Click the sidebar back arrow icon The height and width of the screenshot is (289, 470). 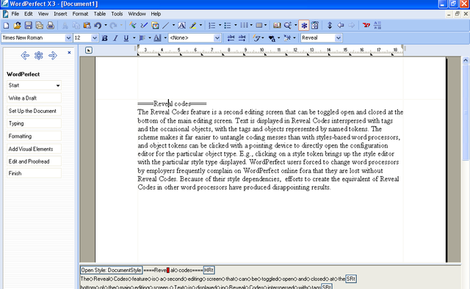click(x=25, y=56)
